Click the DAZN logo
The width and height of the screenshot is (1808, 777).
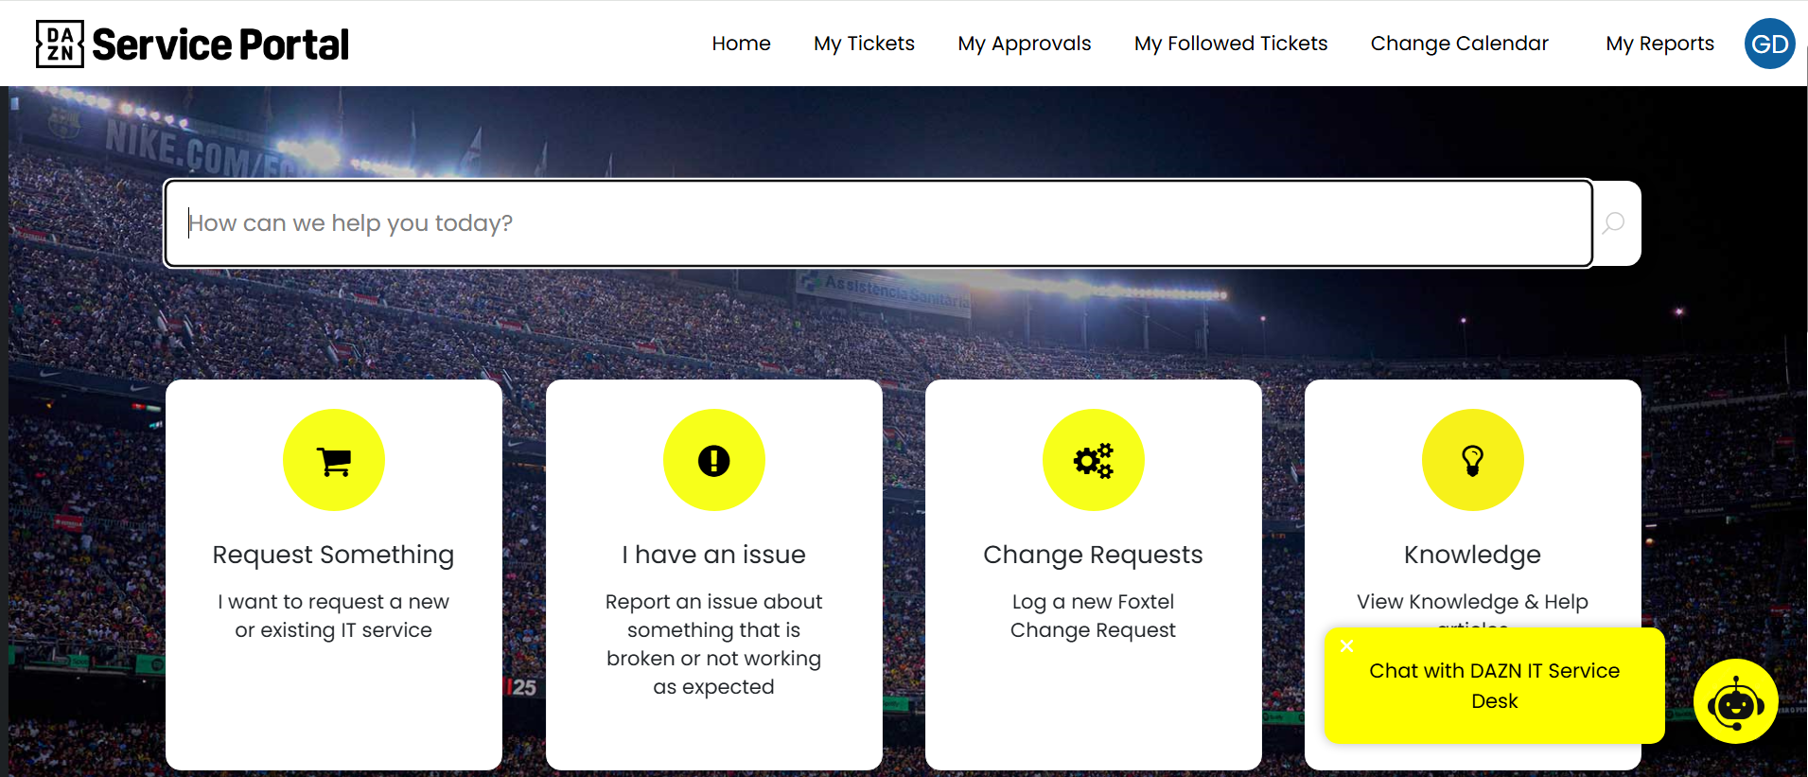(60, 44)
